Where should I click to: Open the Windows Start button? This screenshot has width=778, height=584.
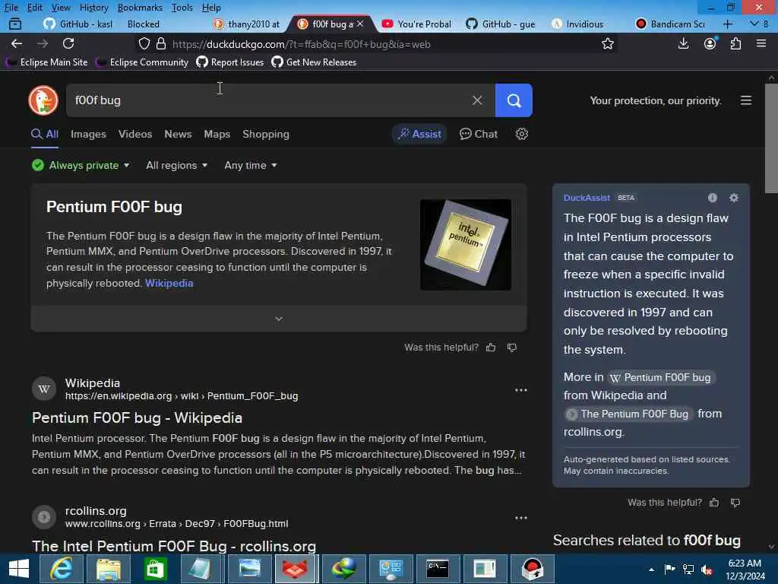tap(18, 569)
